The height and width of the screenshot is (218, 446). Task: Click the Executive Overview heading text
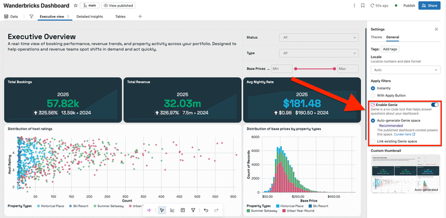point(42,37)
